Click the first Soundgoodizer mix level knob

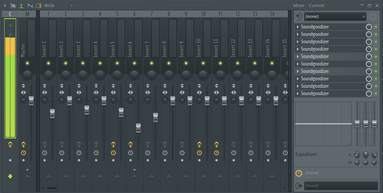[x=369, y=27]
